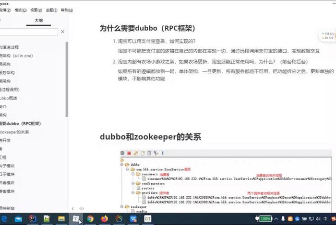
Task: Click heading 为什么需要dubbo (RPC框架)
Action: point(147,28)
